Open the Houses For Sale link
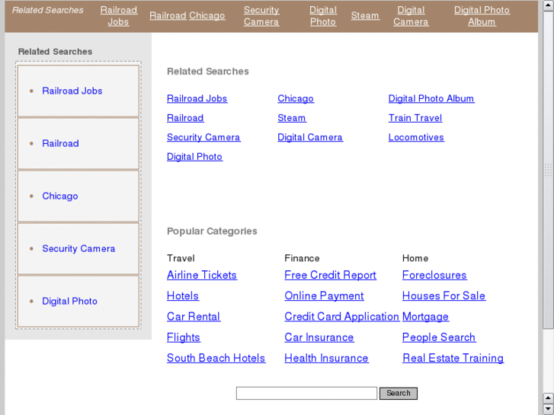This screenshot has width=554, height=415. click(x=444, y=296)
